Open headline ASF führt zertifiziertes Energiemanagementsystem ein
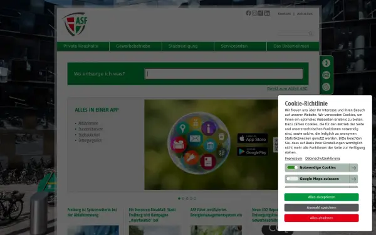The image size is (376, 235). click(216, 212)
